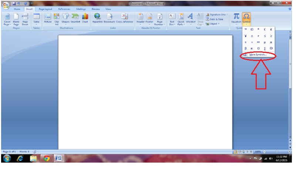Switch to the Home tab

tap(17, 9)
